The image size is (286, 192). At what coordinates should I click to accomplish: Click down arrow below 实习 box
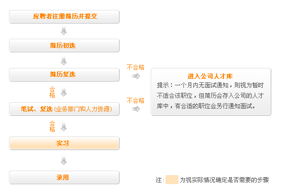click(63, 160)
